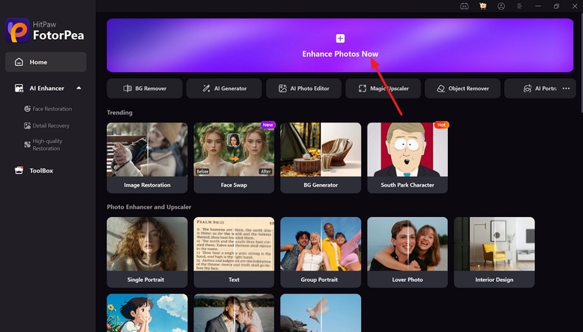Click the New badge on Face Swap
Screen dimensions: 583x332
pyautogui.click(x=268, y=125)
